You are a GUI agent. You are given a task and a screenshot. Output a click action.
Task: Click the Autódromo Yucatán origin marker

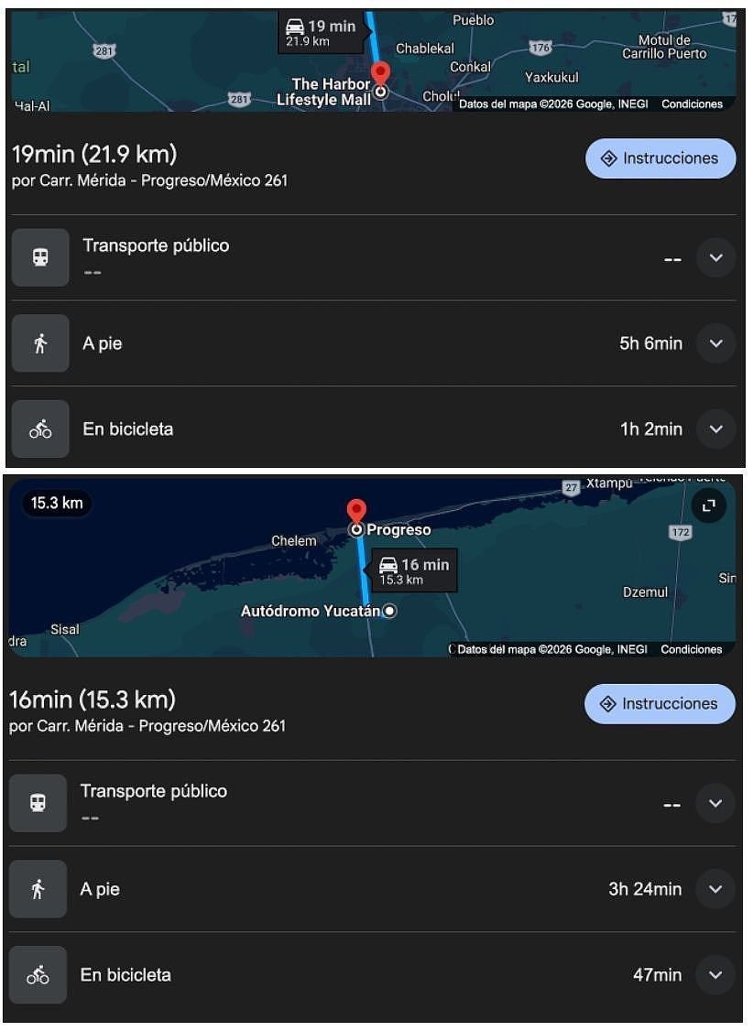point(389,611)
